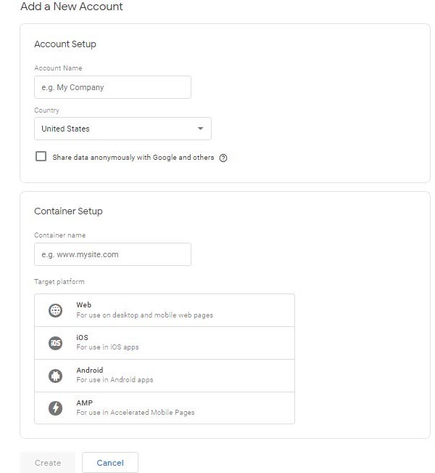Select "For use in Accelerated Mobile Pages"
This screenshot has height=473, width=435.
click(x=135, y=413)
